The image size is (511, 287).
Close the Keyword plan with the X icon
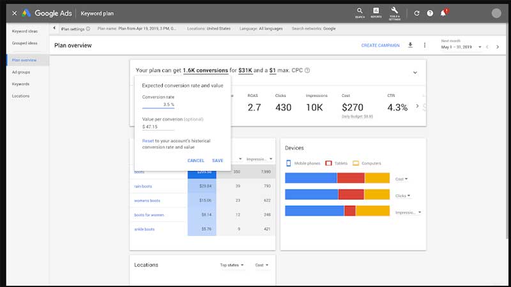click(14, 13)
